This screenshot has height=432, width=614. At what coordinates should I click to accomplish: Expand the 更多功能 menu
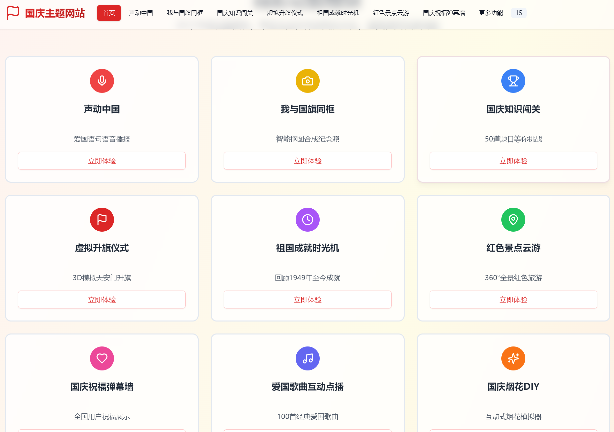coord(491,13)
